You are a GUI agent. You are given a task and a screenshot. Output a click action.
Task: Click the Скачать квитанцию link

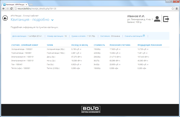133,36
